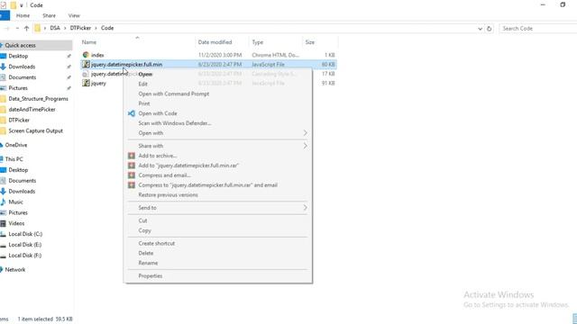
Task: Expand the Send to submenu
Action: coord(217,208)
